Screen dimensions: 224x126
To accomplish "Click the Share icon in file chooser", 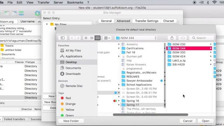I will 172,38.
